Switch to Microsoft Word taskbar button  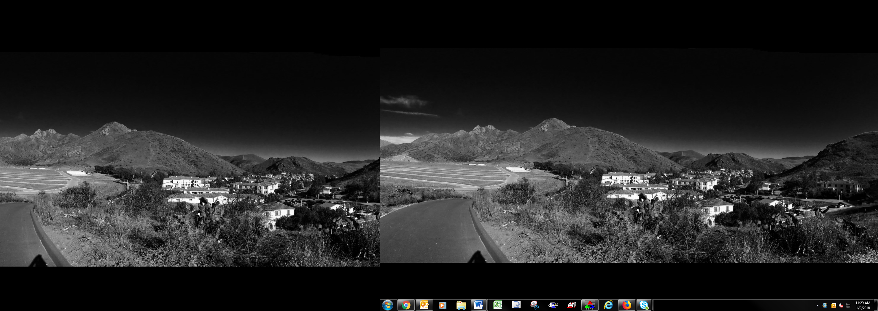pos(478,305)
